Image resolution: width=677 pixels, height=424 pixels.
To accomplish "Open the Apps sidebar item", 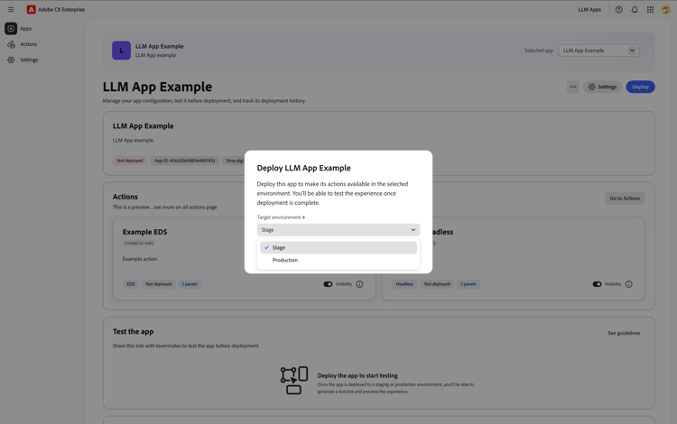I will (26, 29).
